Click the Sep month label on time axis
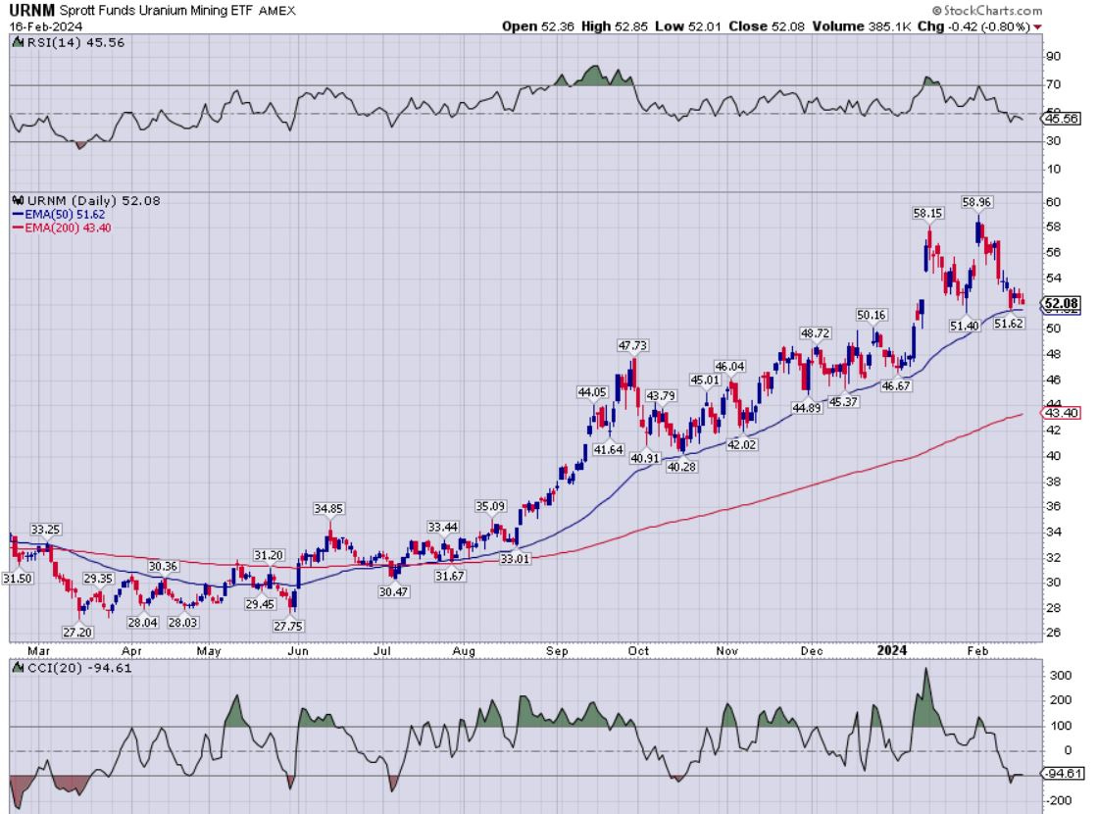The width and height of the screenshot is (1097, 814). 557,651
